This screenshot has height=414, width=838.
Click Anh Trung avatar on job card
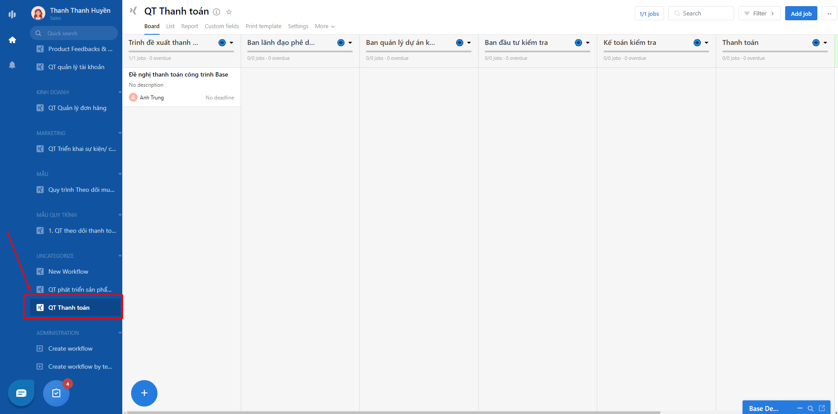133,97
